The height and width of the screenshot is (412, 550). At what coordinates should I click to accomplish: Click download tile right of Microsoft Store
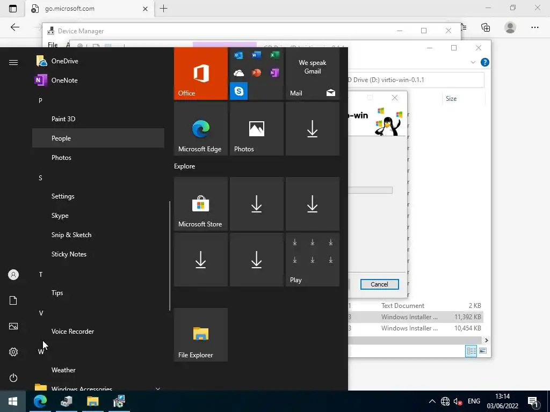[x=257, y=204]
